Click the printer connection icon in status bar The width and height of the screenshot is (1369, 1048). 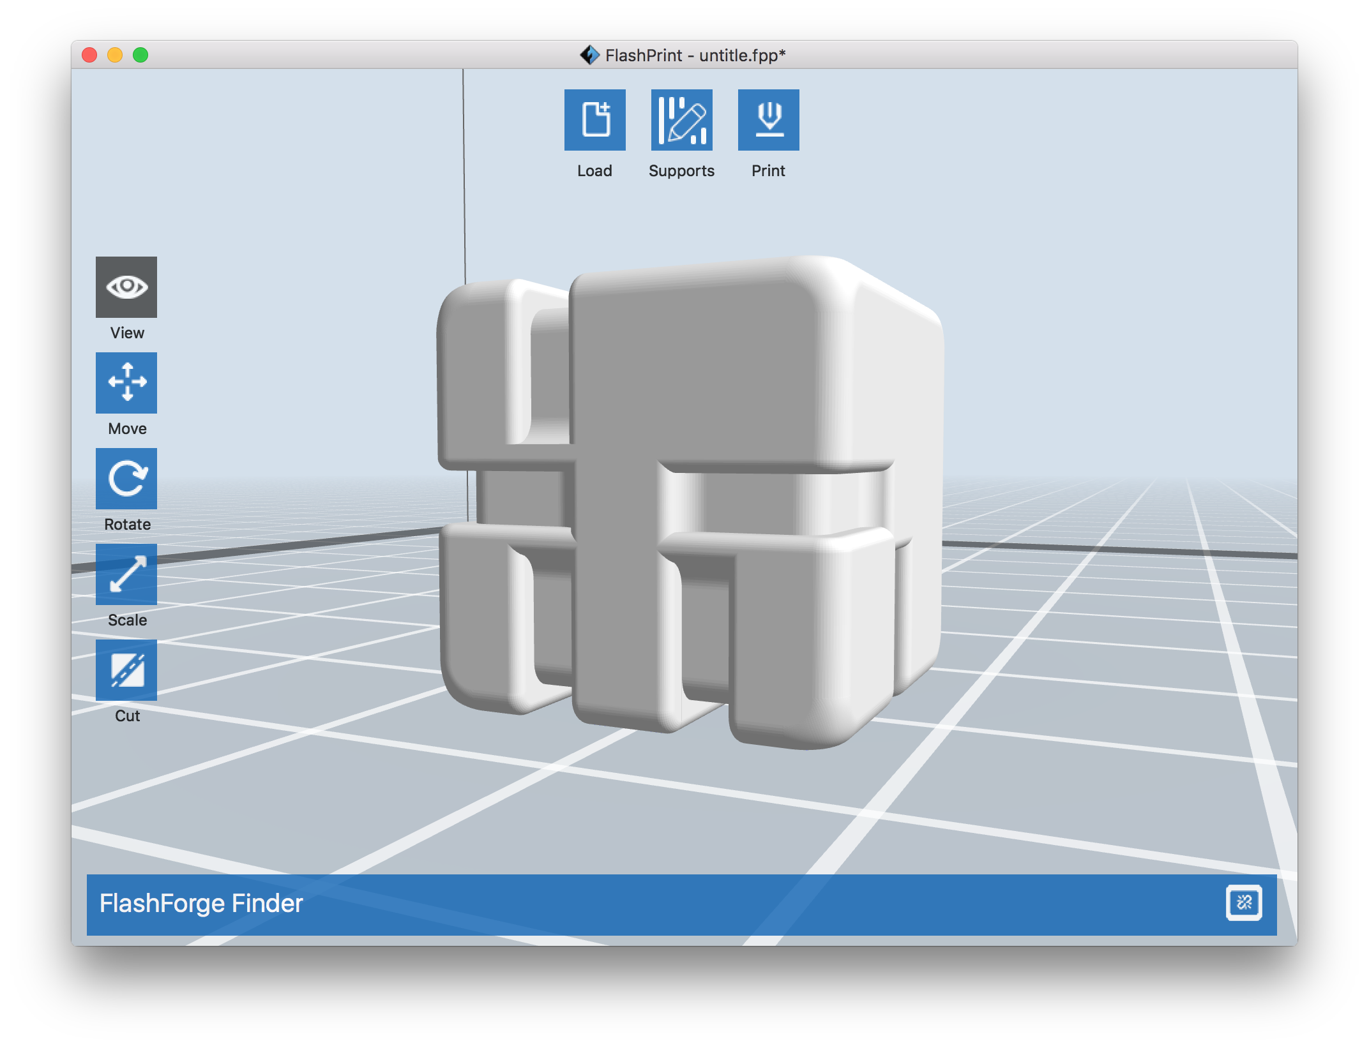1244,903
